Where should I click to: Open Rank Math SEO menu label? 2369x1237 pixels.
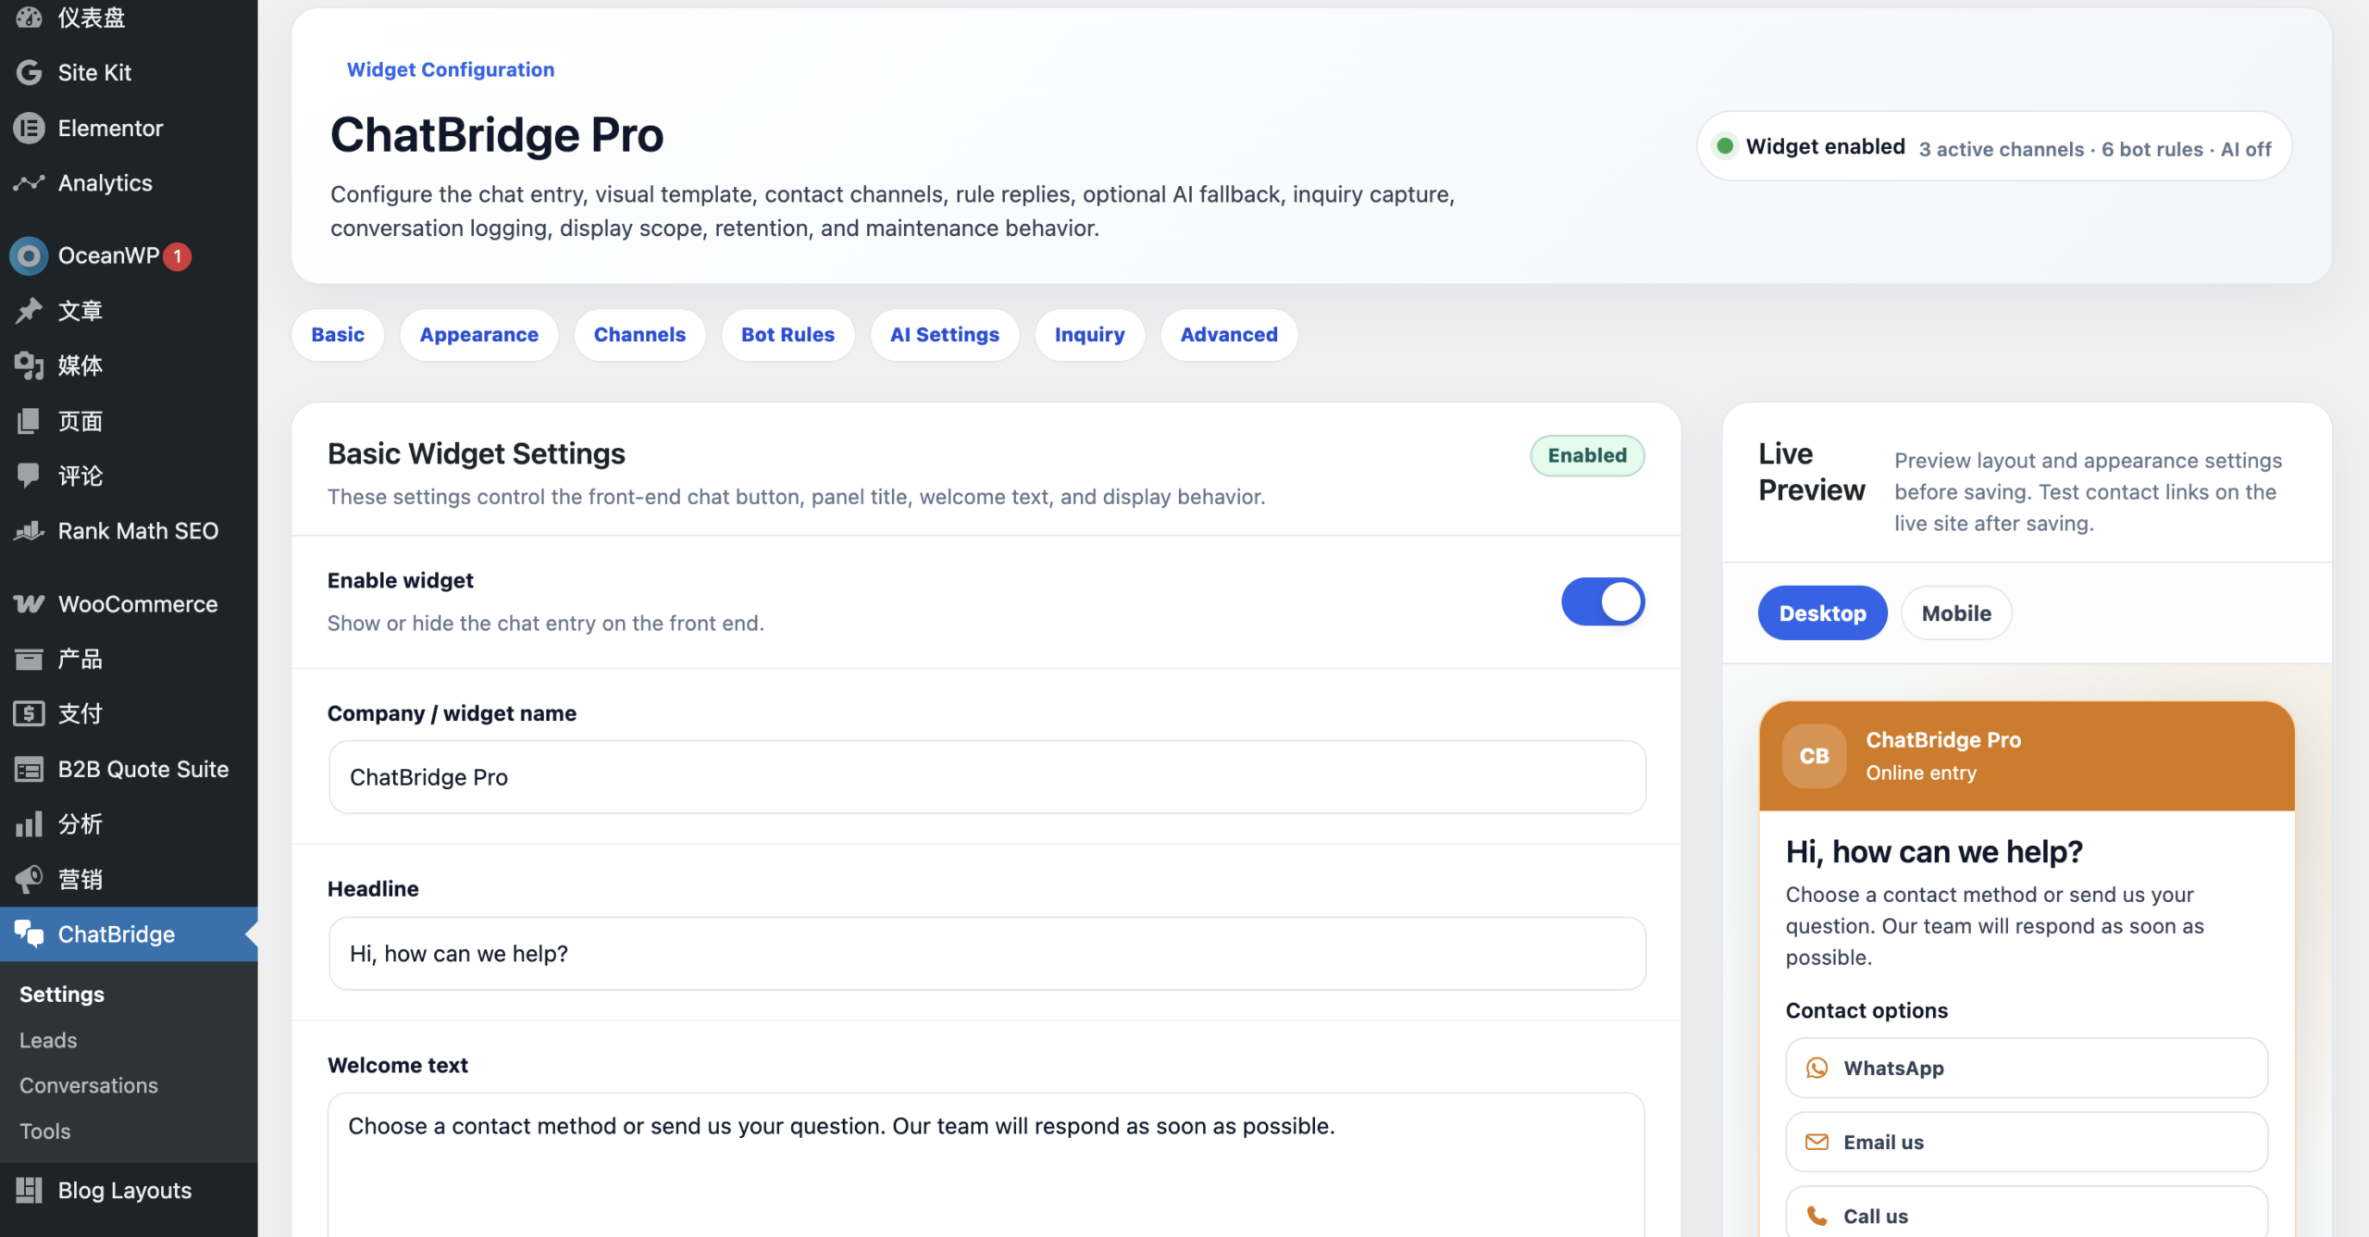(x=138, y=531)
